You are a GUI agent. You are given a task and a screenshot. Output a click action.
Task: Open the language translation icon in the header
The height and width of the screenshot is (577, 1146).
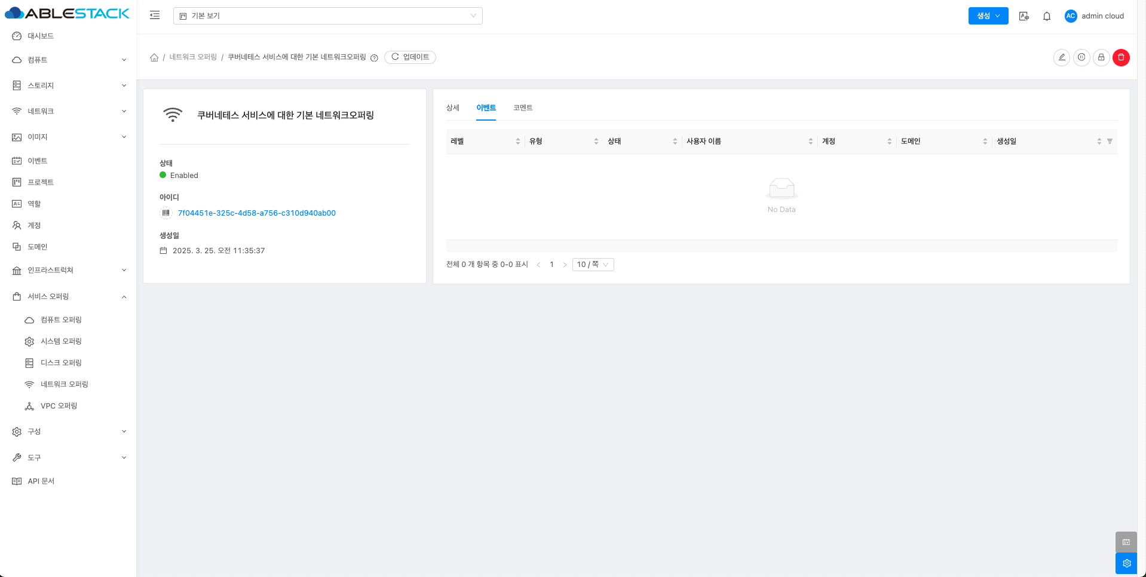point(1024,16)
